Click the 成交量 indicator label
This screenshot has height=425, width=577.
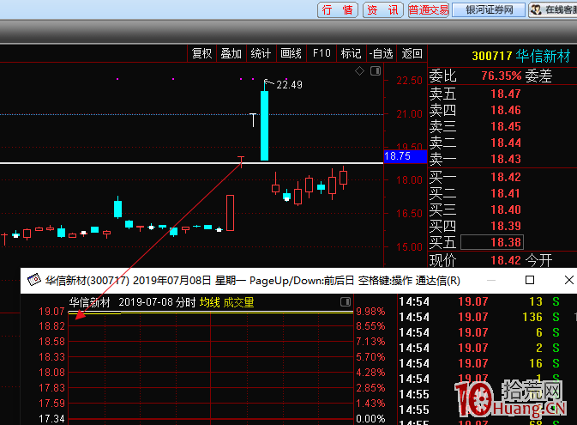(x=239, y=302)
